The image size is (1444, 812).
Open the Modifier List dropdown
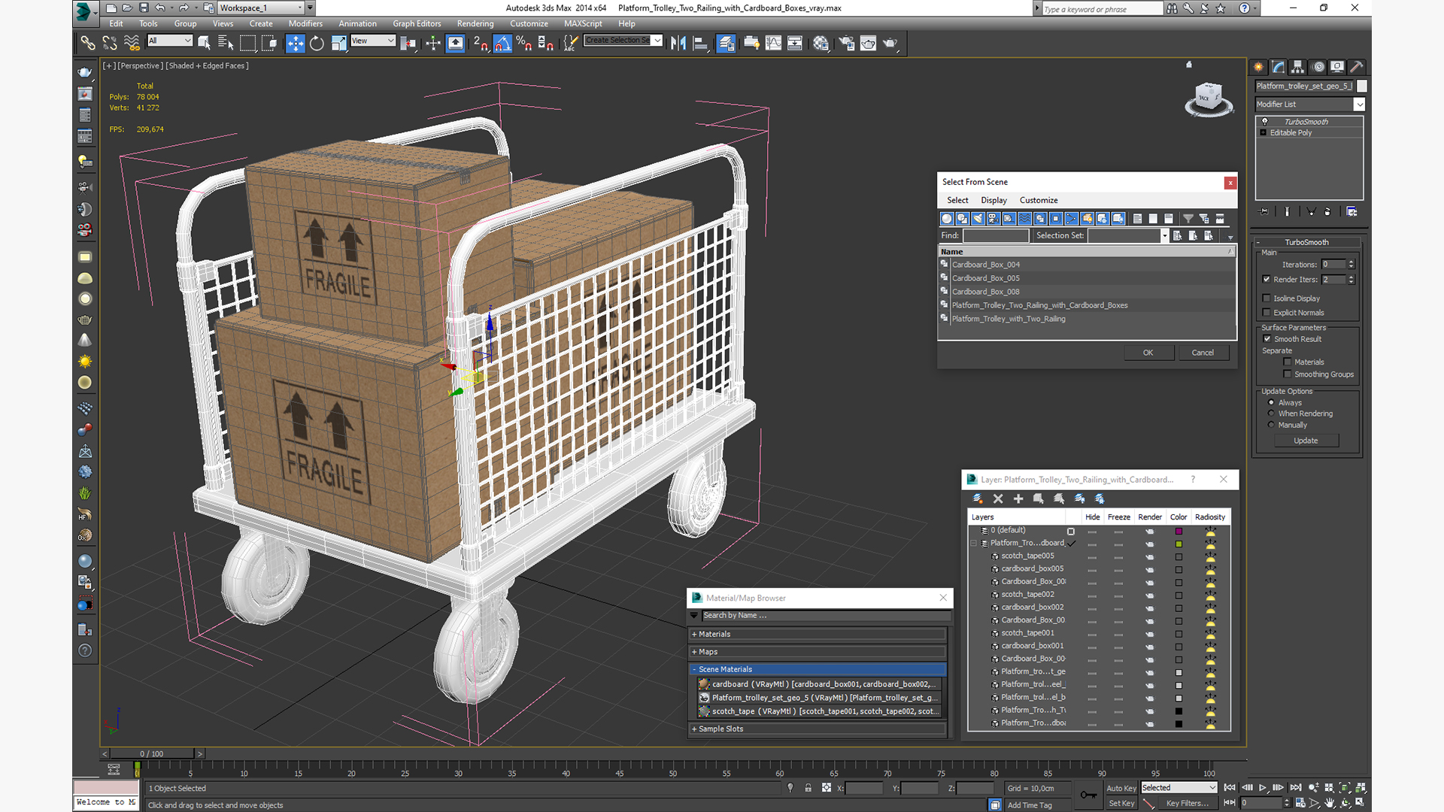click(x=1359, y=105)
